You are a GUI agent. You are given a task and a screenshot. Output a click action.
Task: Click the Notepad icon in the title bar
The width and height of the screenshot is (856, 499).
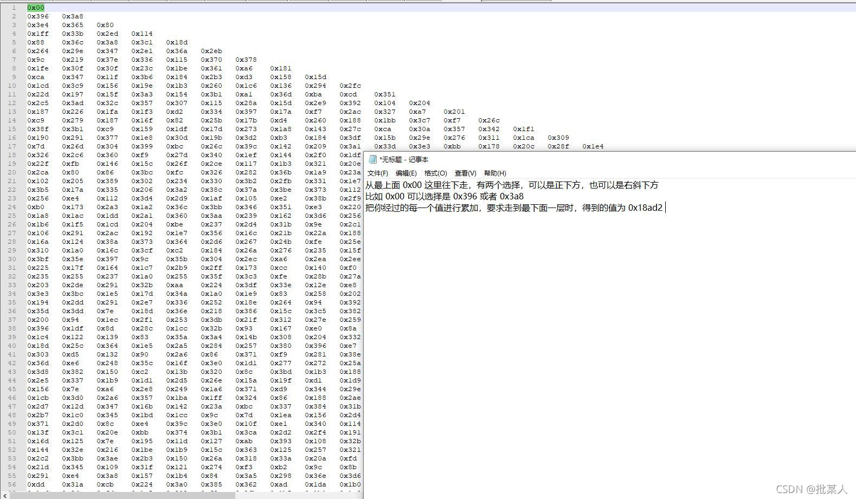pos(372,159)
